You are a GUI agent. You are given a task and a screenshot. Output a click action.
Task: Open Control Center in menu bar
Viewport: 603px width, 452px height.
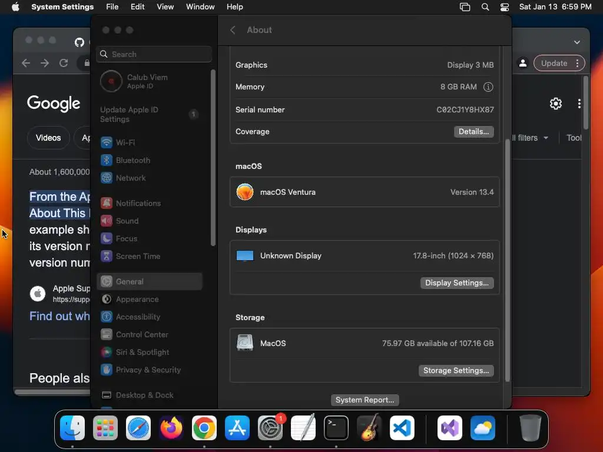click(x=505, y=7)
